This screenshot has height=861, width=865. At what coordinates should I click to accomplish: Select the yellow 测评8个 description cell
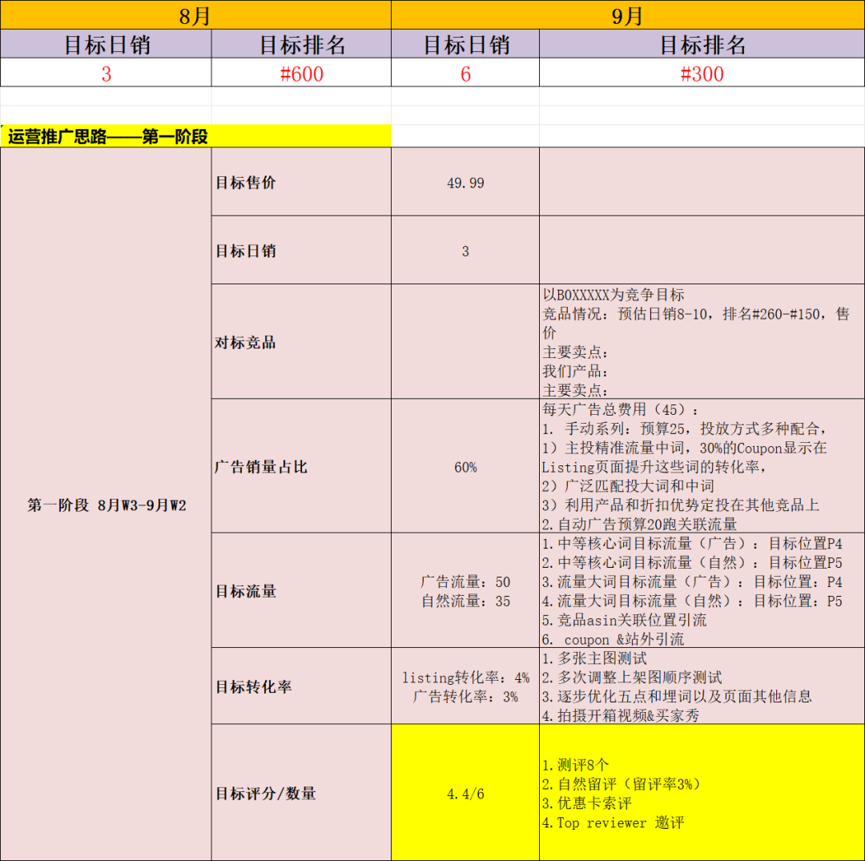tap(702, 793)
